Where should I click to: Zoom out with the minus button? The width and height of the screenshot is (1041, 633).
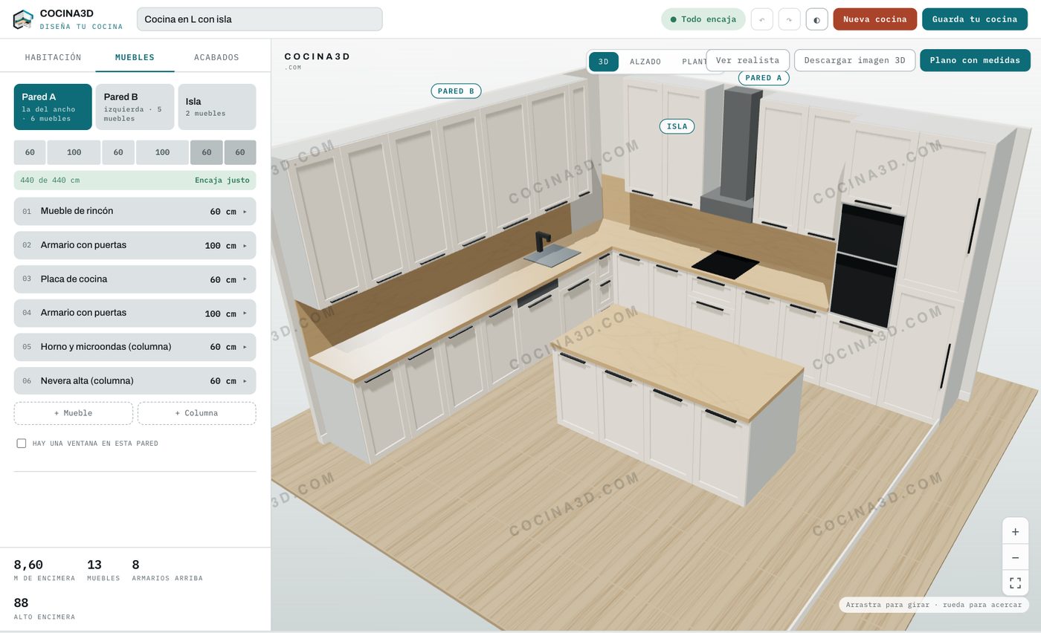1015,557
